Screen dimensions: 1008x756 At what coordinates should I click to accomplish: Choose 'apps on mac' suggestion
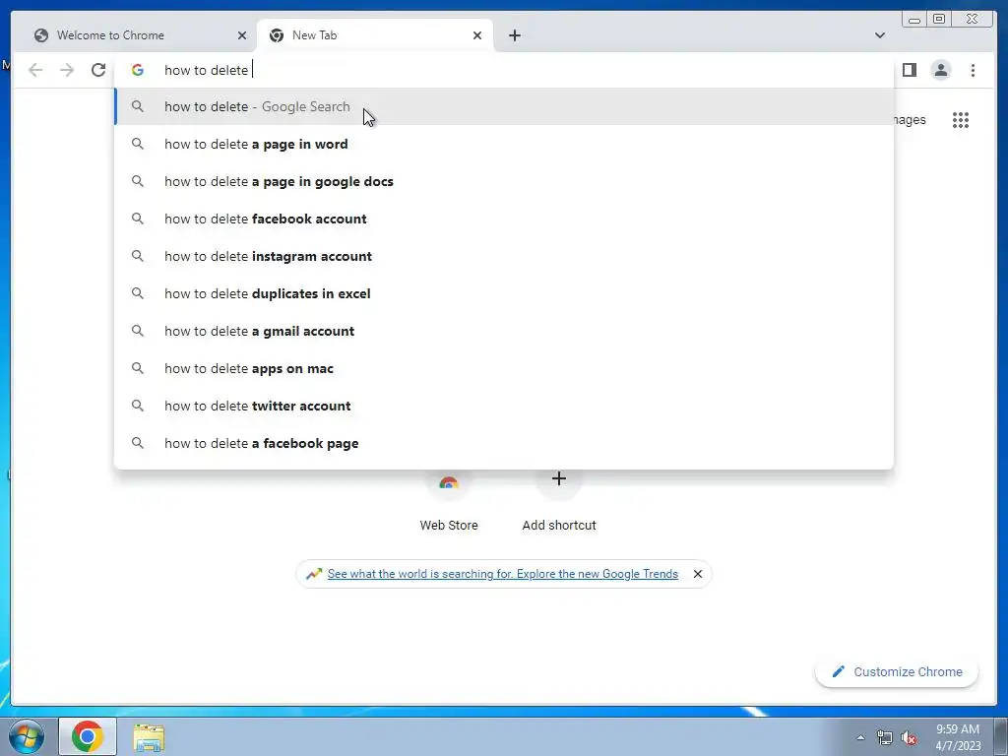(x=504, y=368)
